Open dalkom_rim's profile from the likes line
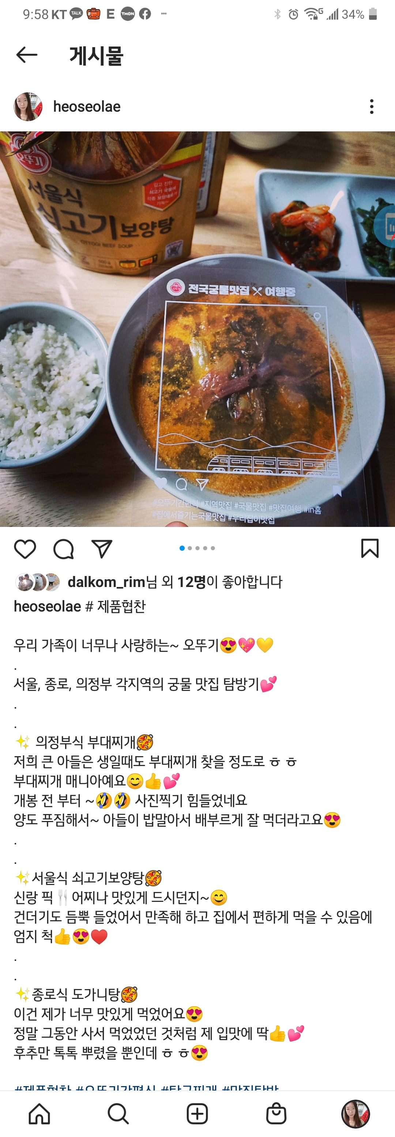Image resolution: width=395 pixels, height=1137 pixels. click(x=107, y=582)
